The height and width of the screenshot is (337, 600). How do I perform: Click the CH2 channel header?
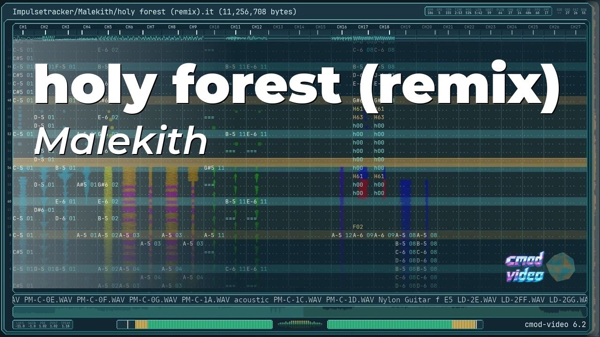click(x=44, y=27)
